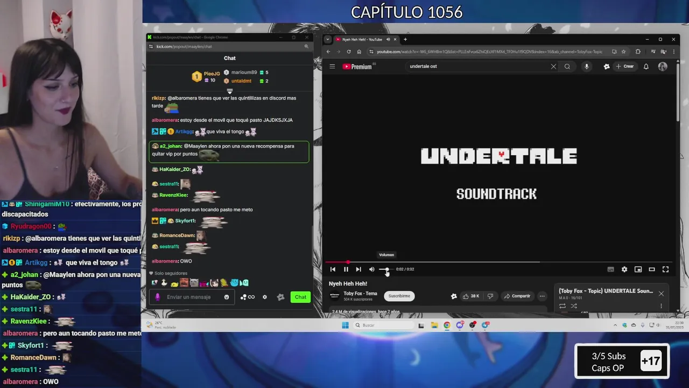Toggle playlist loop
689x388 pixels.
click(563, 306)
